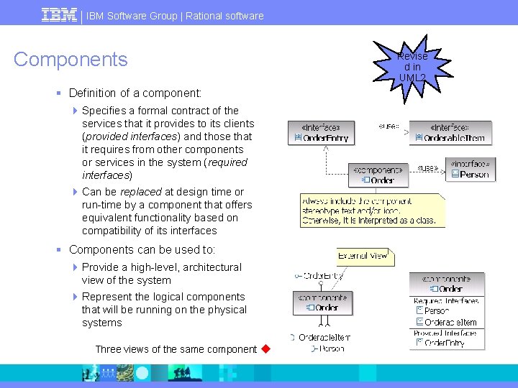Click the 'External View' note
Viewport: 518px width, 388px height.
point(365,257)
